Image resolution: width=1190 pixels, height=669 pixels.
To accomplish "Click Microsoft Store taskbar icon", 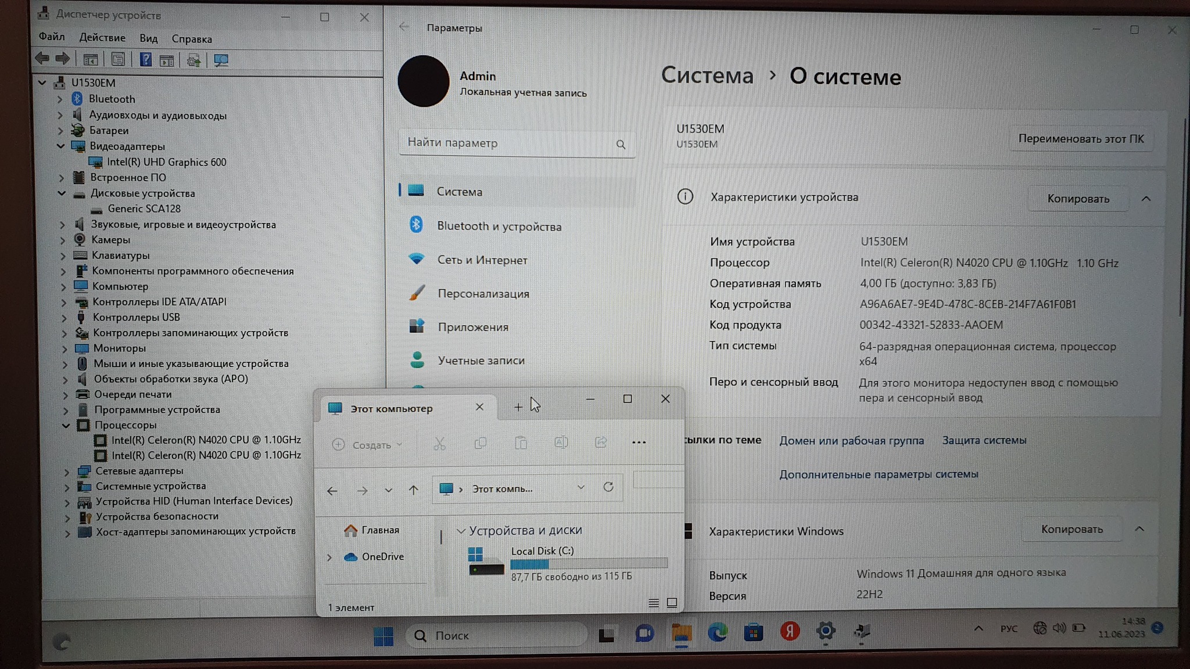I will pyautogui.click(x=754, y=632).
